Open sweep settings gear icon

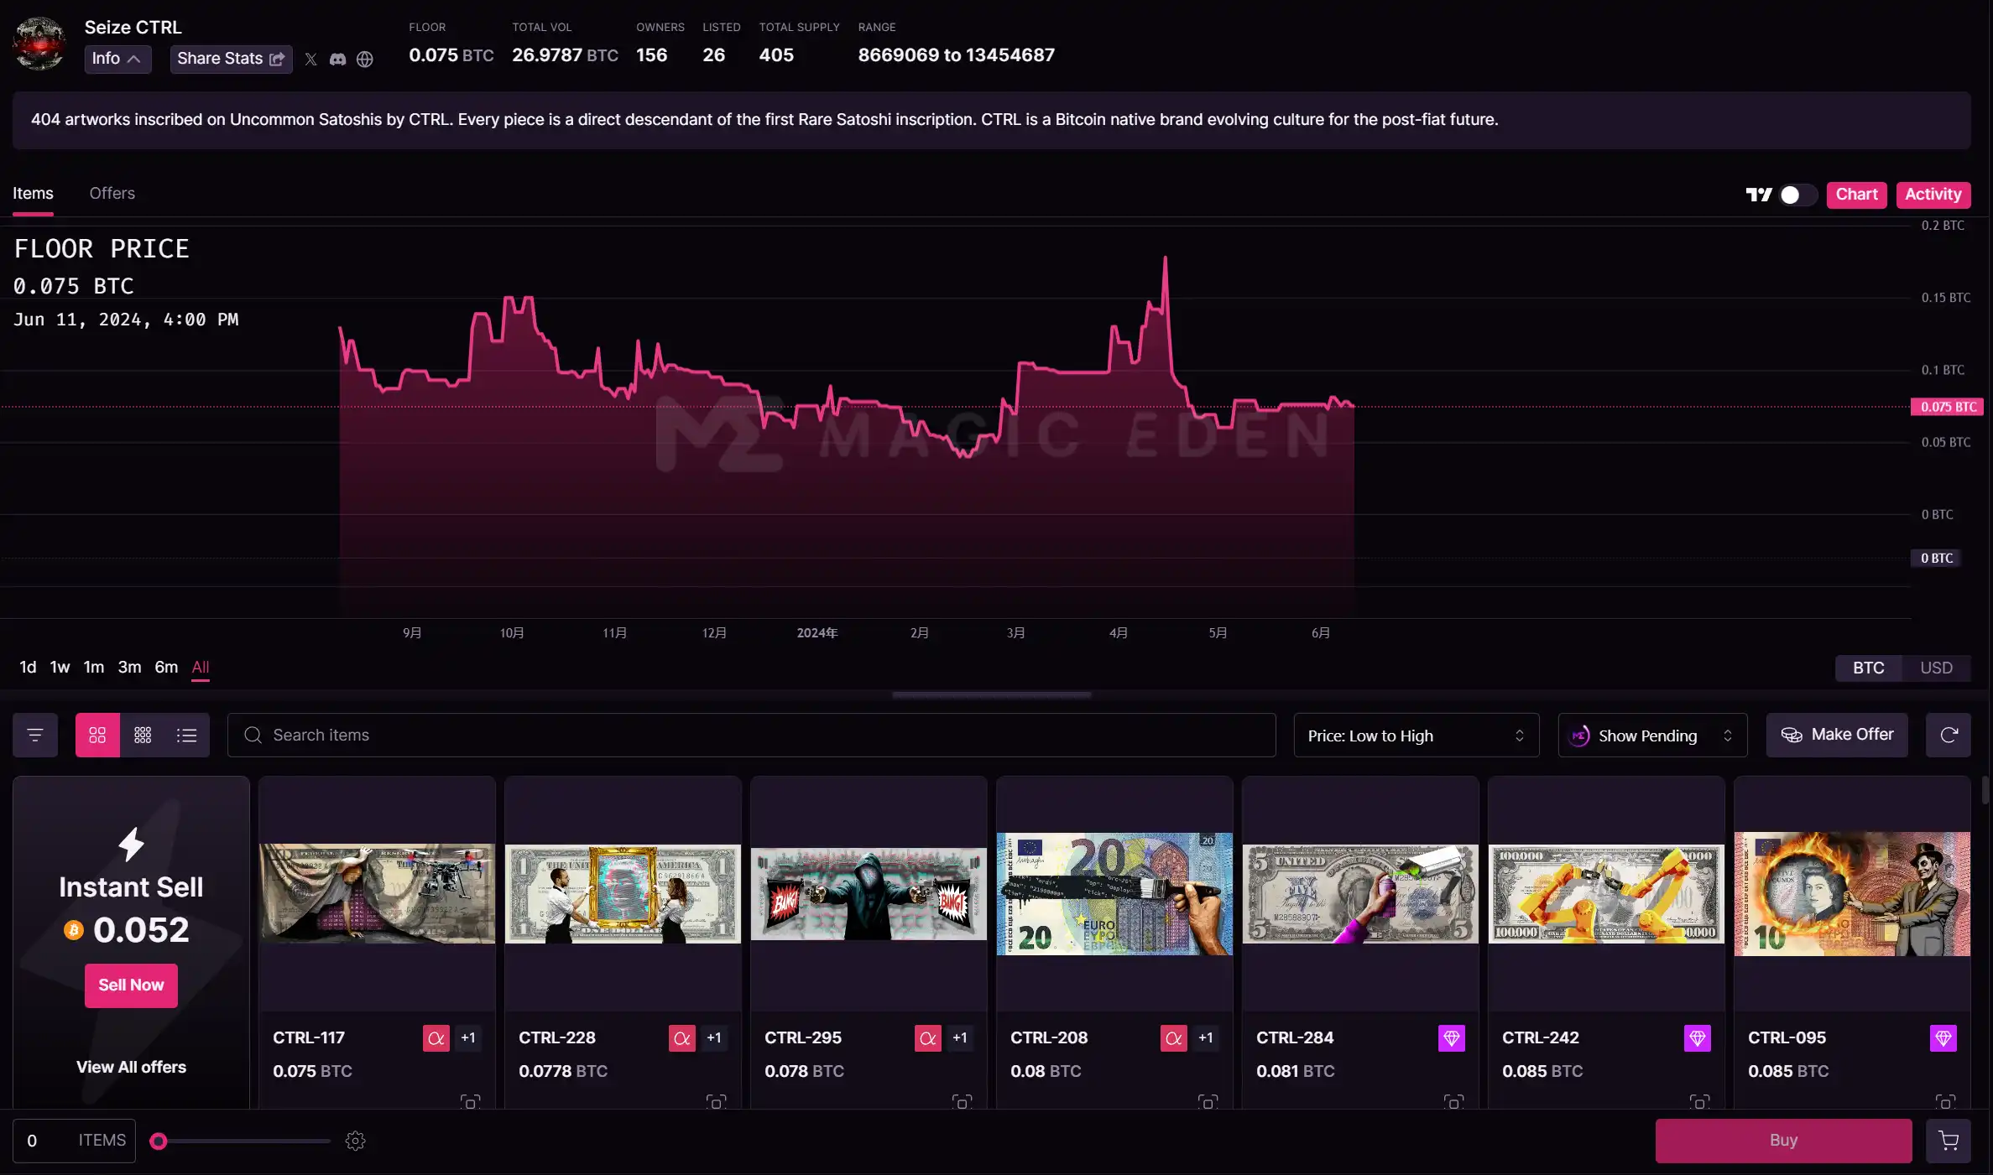[x=355, y=1141]
